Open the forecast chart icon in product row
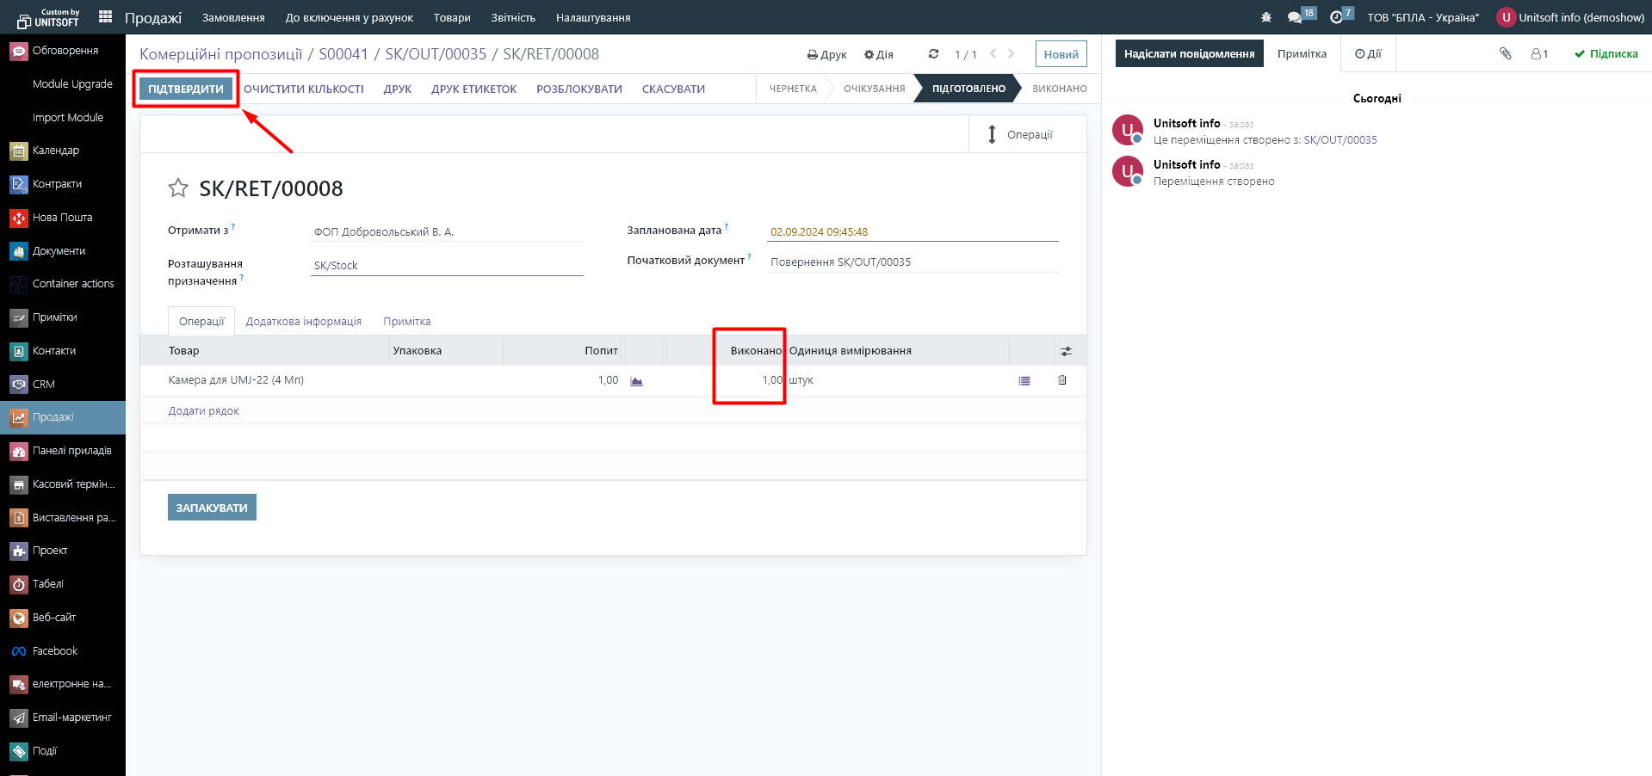The width and height of the screenshot is (1652, 776). (x=636, y=381)
